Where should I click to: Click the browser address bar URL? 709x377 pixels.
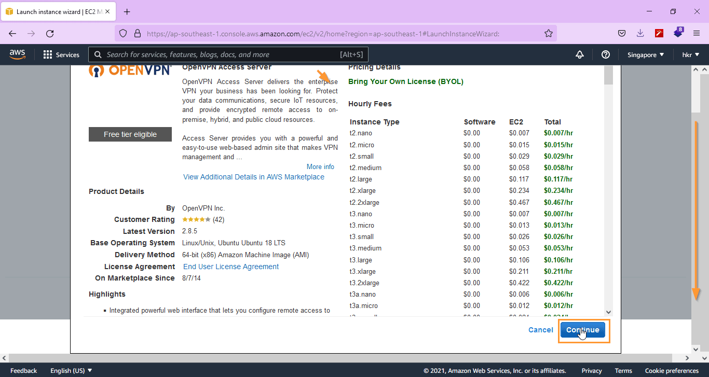tap(323, 33)
